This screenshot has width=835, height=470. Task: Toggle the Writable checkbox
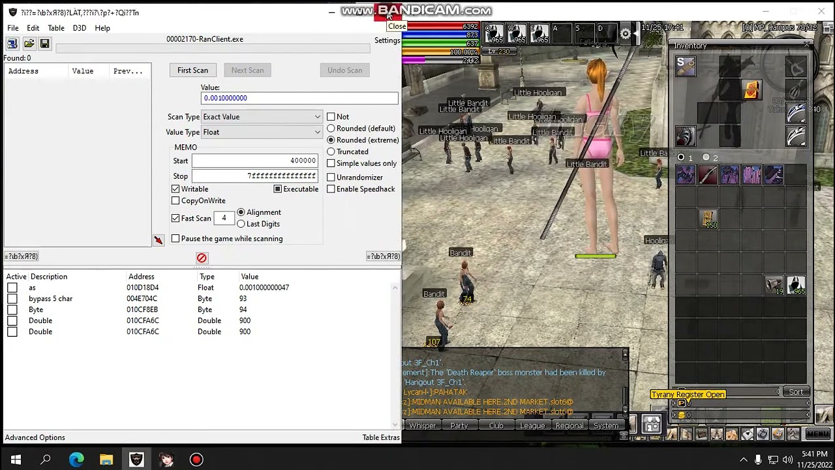click(x=175, y=189)
